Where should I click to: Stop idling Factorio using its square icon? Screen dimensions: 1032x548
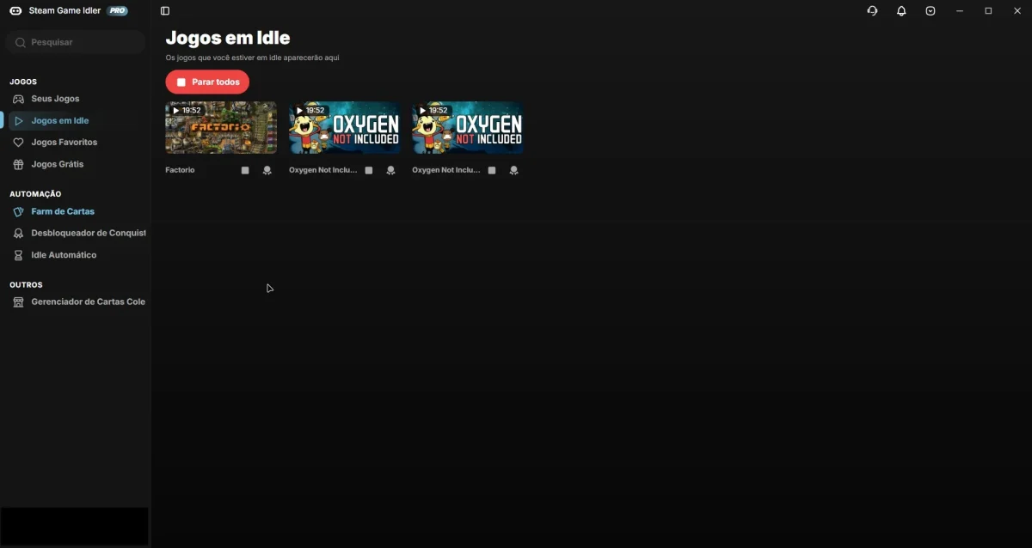coord(245,170)
